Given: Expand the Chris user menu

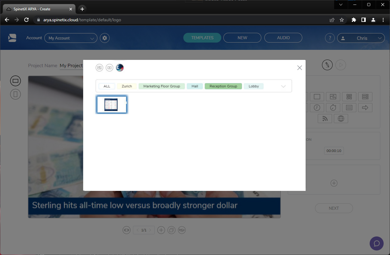Looking at the screenshot, I should click(361, 38).
